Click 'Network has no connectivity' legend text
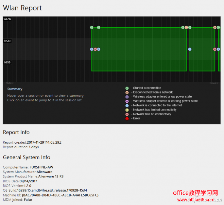The width and height of the screenshot is (224, 205). tap(152, 114)
